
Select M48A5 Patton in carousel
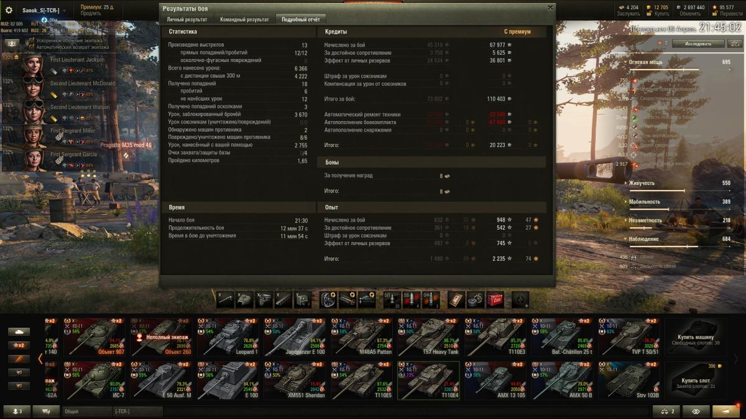361,337
